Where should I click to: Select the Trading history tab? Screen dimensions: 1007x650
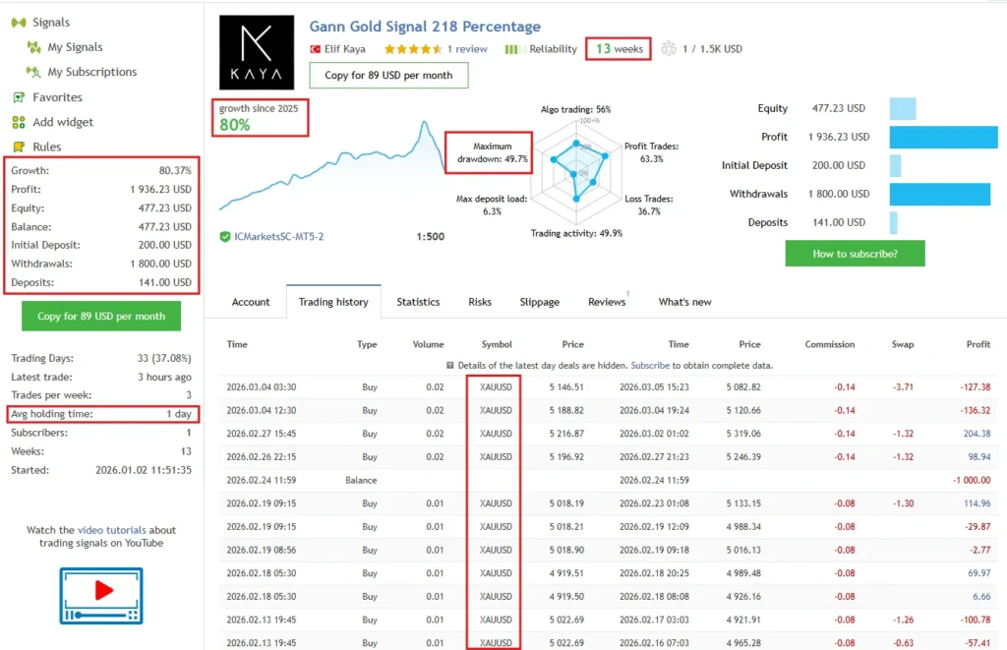click(x=333, y=302)
